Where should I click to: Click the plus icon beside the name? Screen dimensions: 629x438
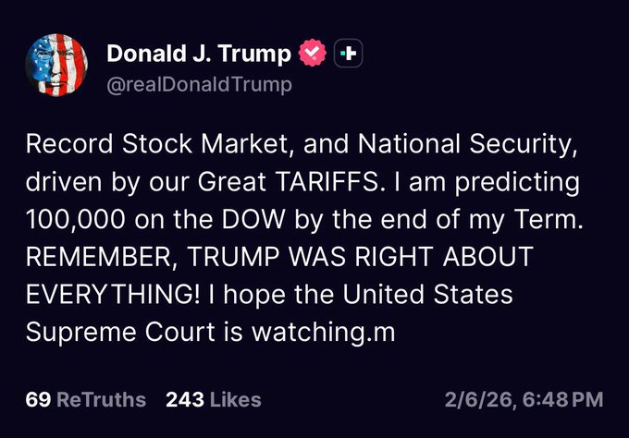point(346,55)
